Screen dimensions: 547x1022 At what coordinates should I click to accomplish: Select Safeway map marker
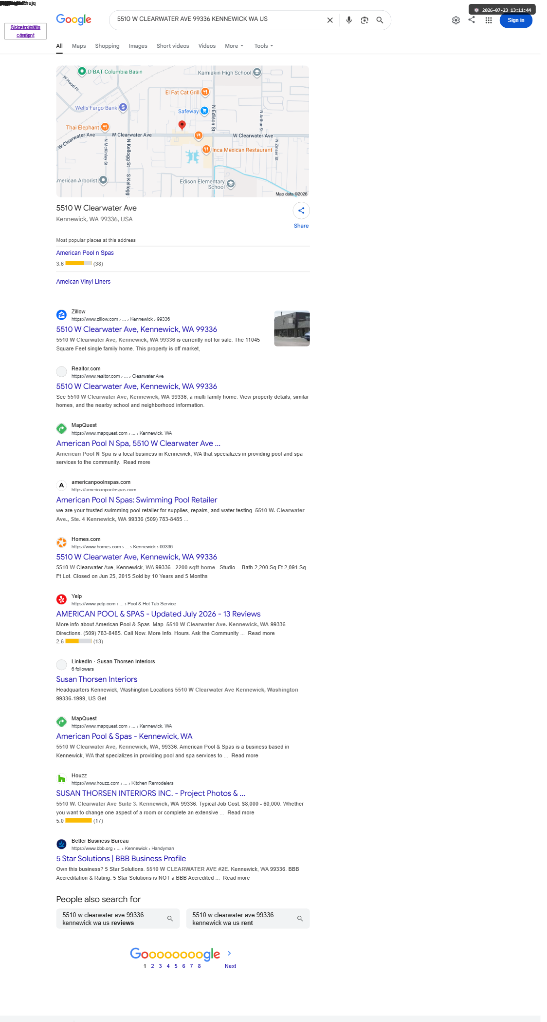click(x=204, y=111)
